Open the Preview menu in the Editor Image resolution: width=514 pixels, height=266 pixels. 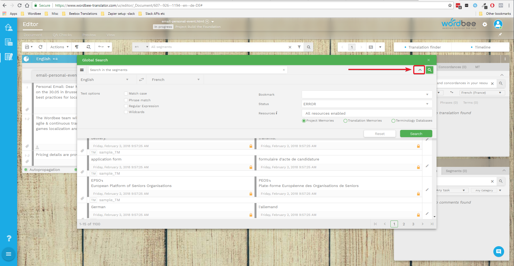pyautogui.click(x=89, y=35)
